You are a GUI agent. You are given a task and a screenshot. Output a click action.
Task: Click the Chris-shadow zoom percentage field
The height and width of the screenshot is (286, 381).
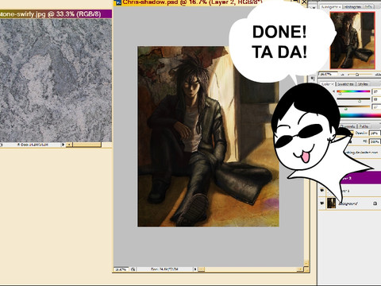[x=121, y=269]
